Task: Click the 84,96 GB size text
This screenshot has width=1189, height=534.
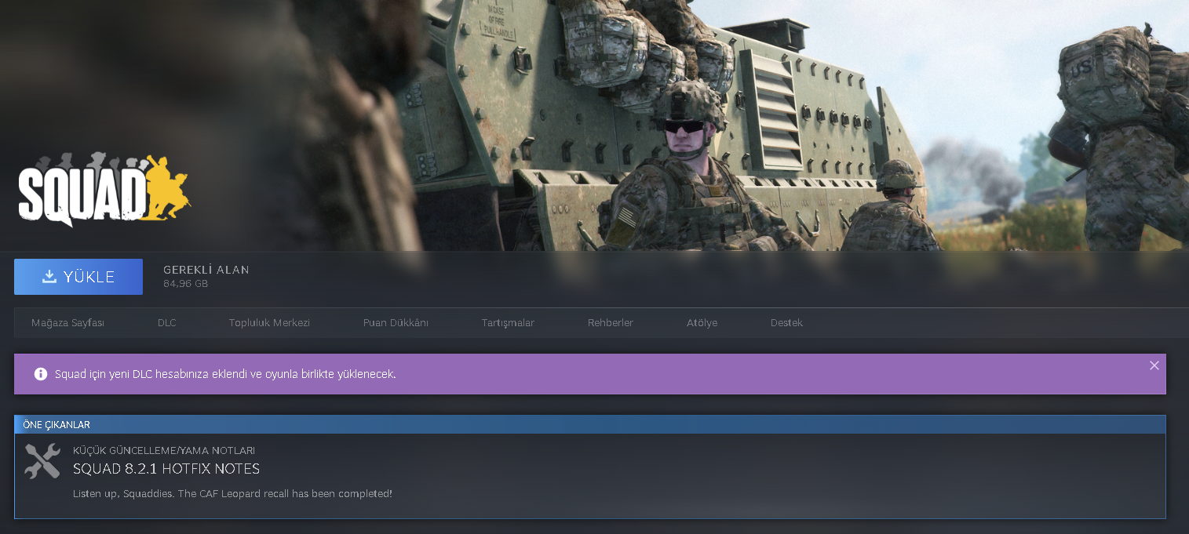Action: point(185,284)
